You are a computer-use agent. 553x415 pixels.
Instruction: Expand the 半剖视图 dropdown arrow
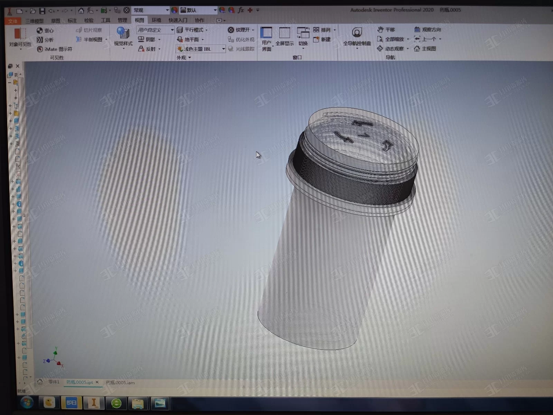[x=106, y=39]
